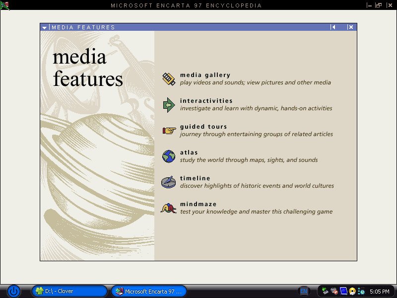Select the interactivities heading

[206, 101]
